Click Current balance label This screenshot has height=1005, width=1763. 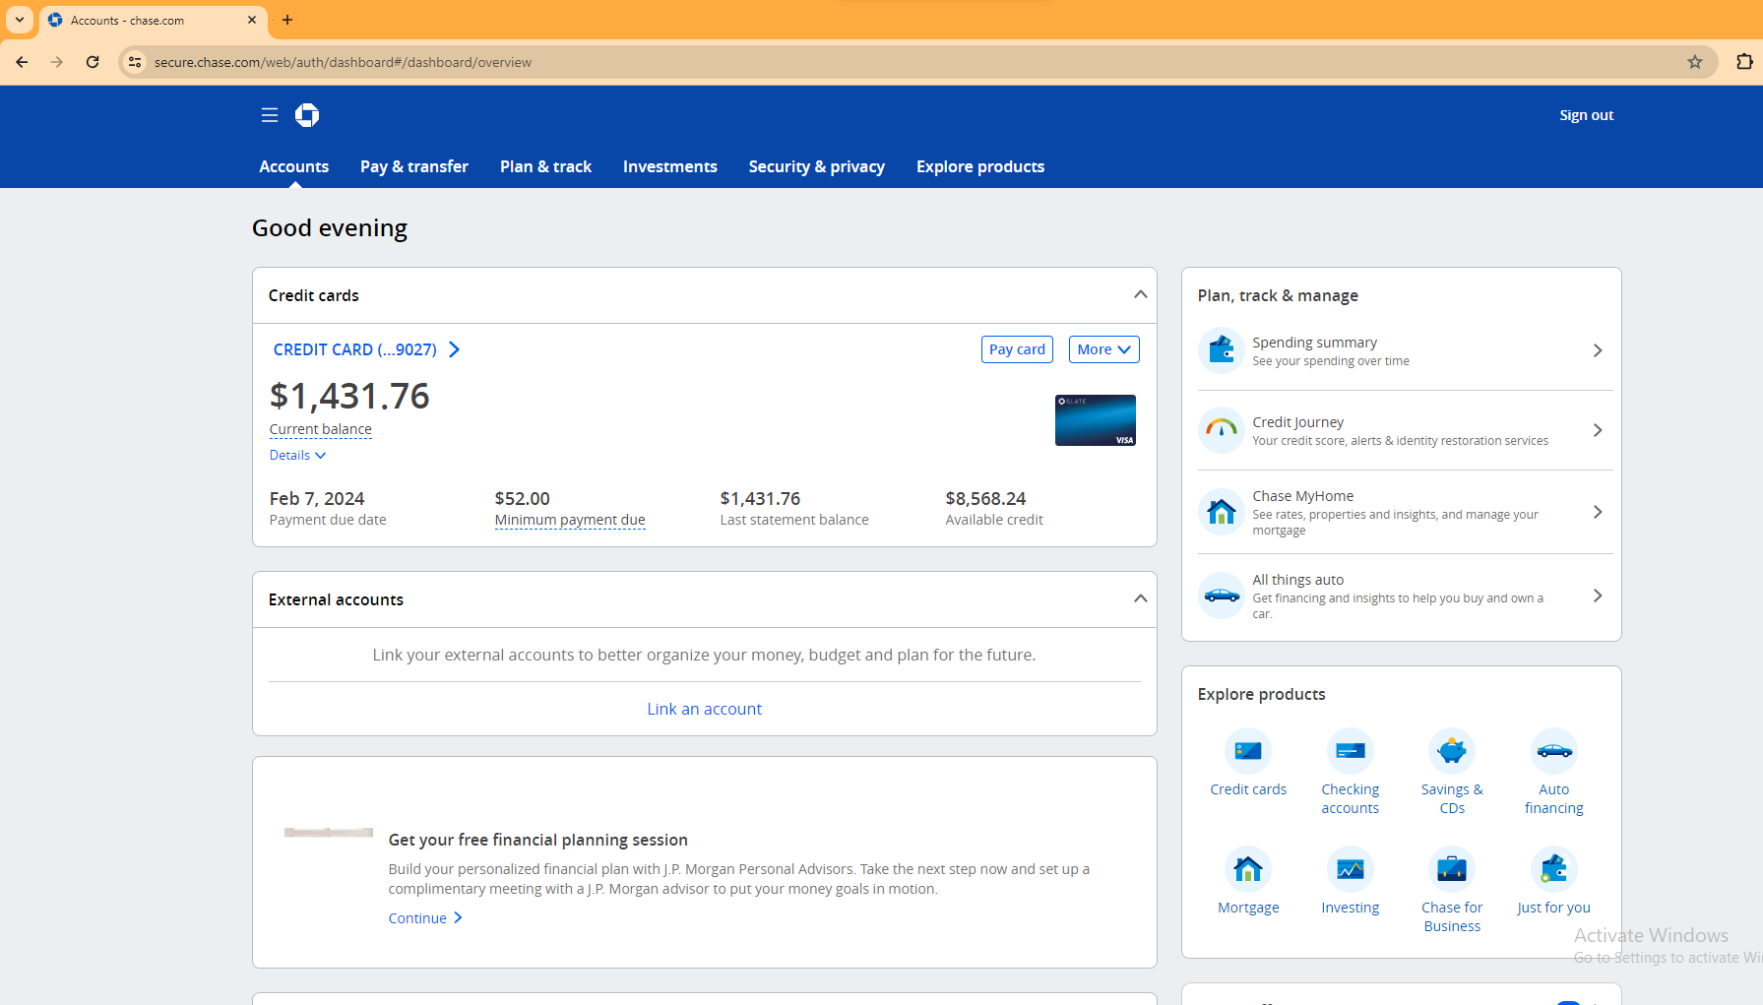click(321, 429)
